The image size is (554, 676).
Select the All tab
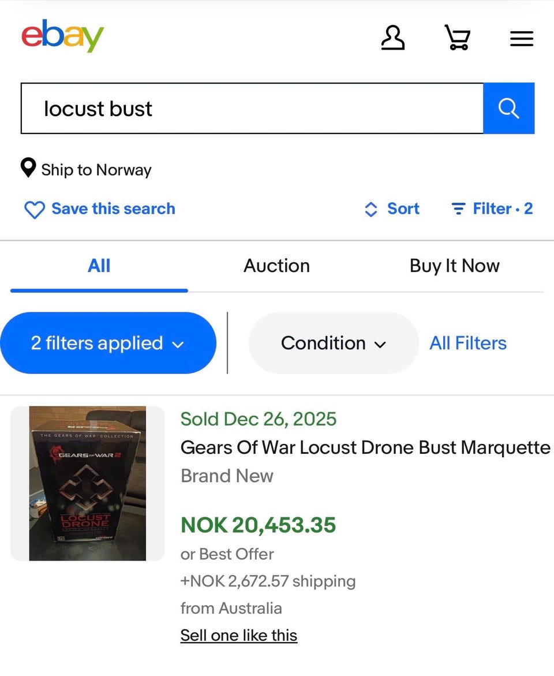99,266
